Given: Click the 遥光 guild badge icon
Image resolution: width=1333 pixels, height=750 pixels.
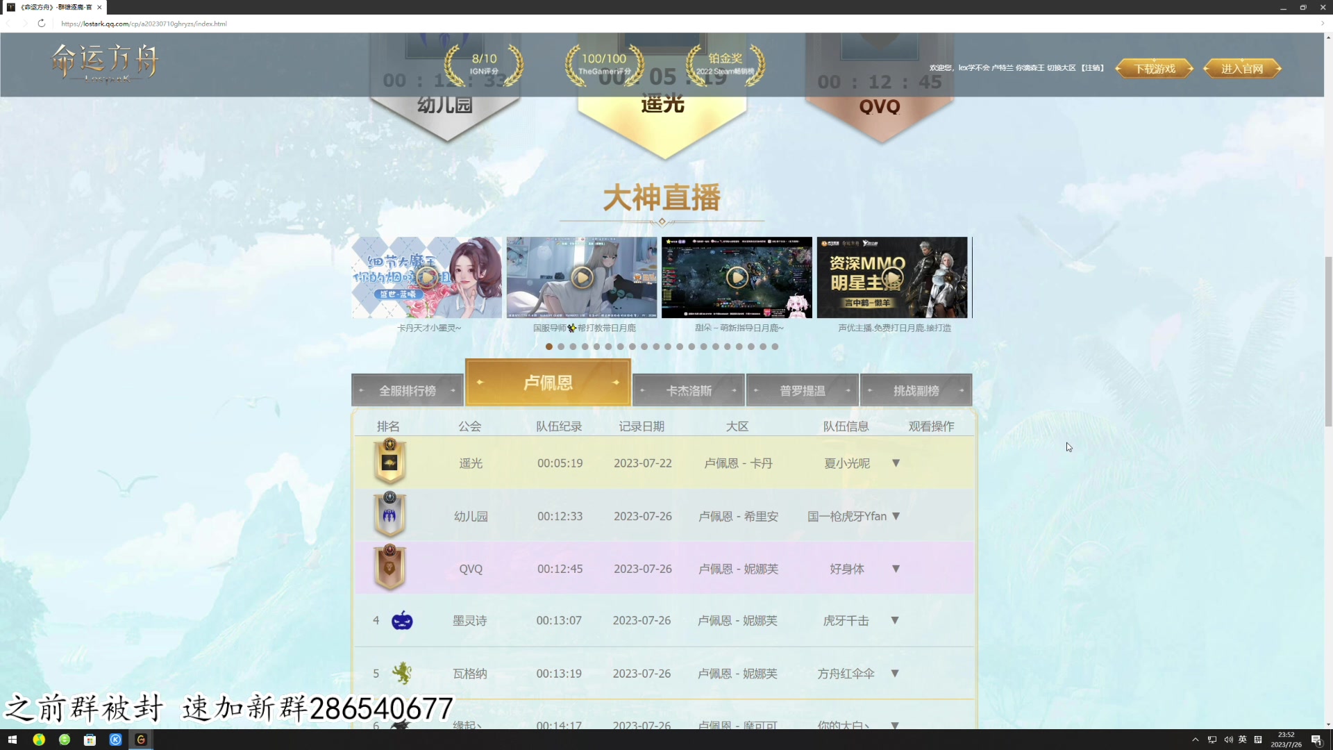Looking at the screenshot, I should coord(389,462).
